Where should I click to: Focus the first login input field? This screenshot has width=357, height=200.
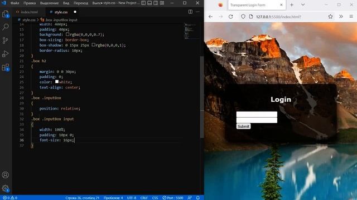(257, 114)
